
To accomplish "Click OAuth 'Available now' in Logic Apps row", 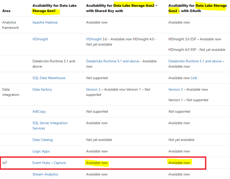I will [179, 151].
